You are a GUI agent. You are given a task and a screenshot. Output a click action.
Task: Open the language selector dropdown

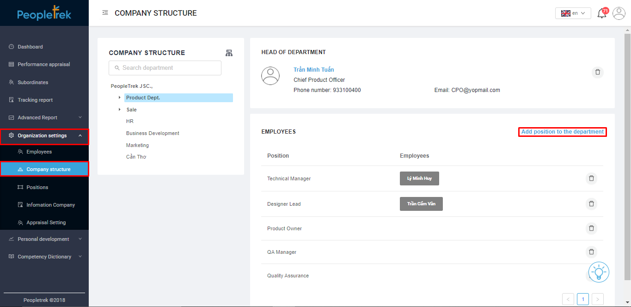point(573,13)
